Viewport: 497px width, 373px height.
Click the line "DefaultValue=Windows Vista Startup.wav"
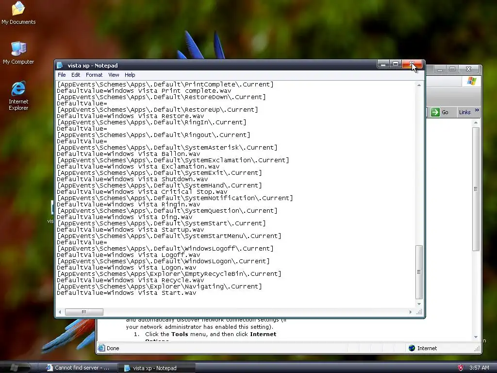tap(130, 230)
